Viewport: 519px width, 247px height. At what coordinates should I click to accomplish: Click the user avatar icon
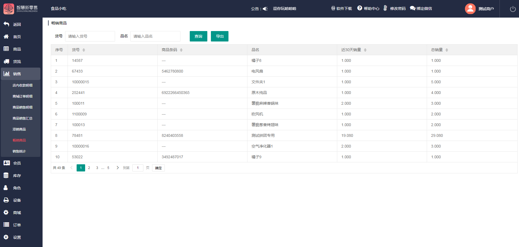pyautogui.click(x=470, y=9)
